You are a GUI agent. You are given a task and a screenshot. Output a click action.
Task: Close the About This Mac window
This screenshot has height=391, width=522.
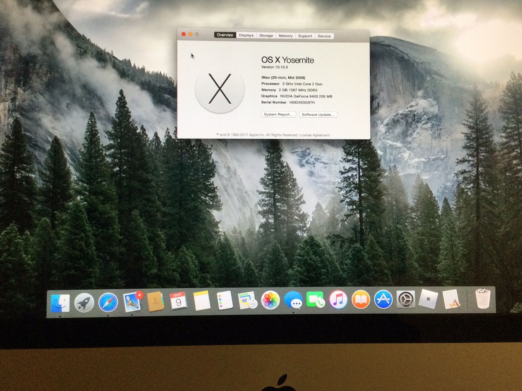click(x=184, y=34)
